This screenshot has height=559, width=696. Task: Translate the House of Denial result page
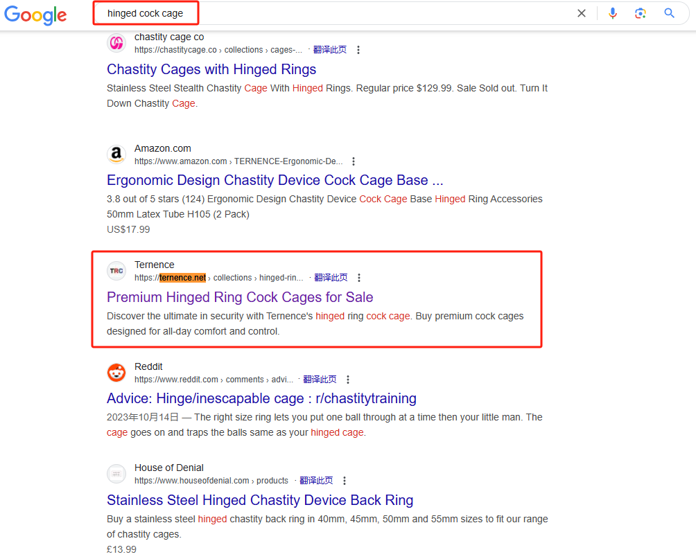pyautogui.click(x=316, y=481)
